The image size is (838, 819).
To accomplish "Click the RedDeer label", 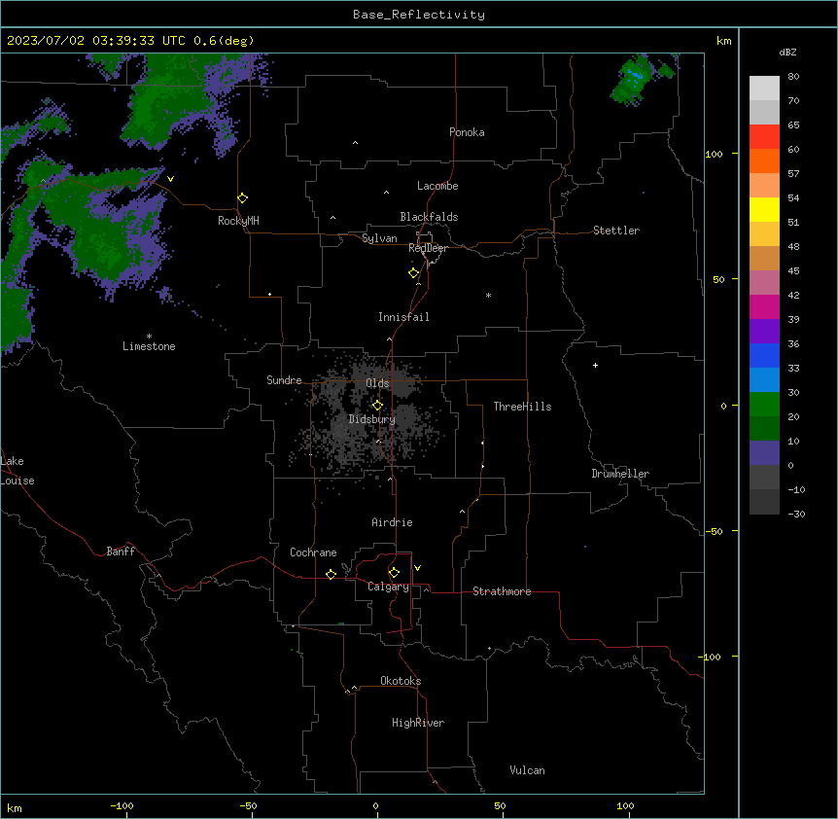I will pos(428,248).
